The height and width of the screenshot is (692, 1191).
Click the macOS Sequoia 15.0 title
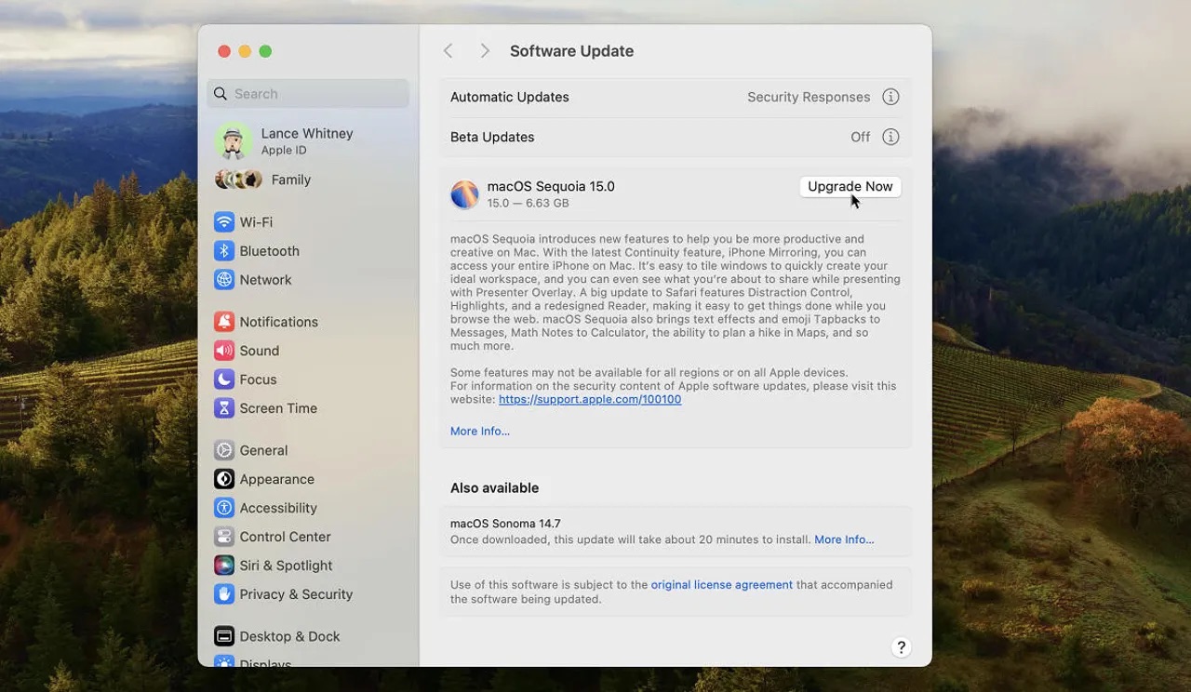pyautogui.click(x=551, y=186)
